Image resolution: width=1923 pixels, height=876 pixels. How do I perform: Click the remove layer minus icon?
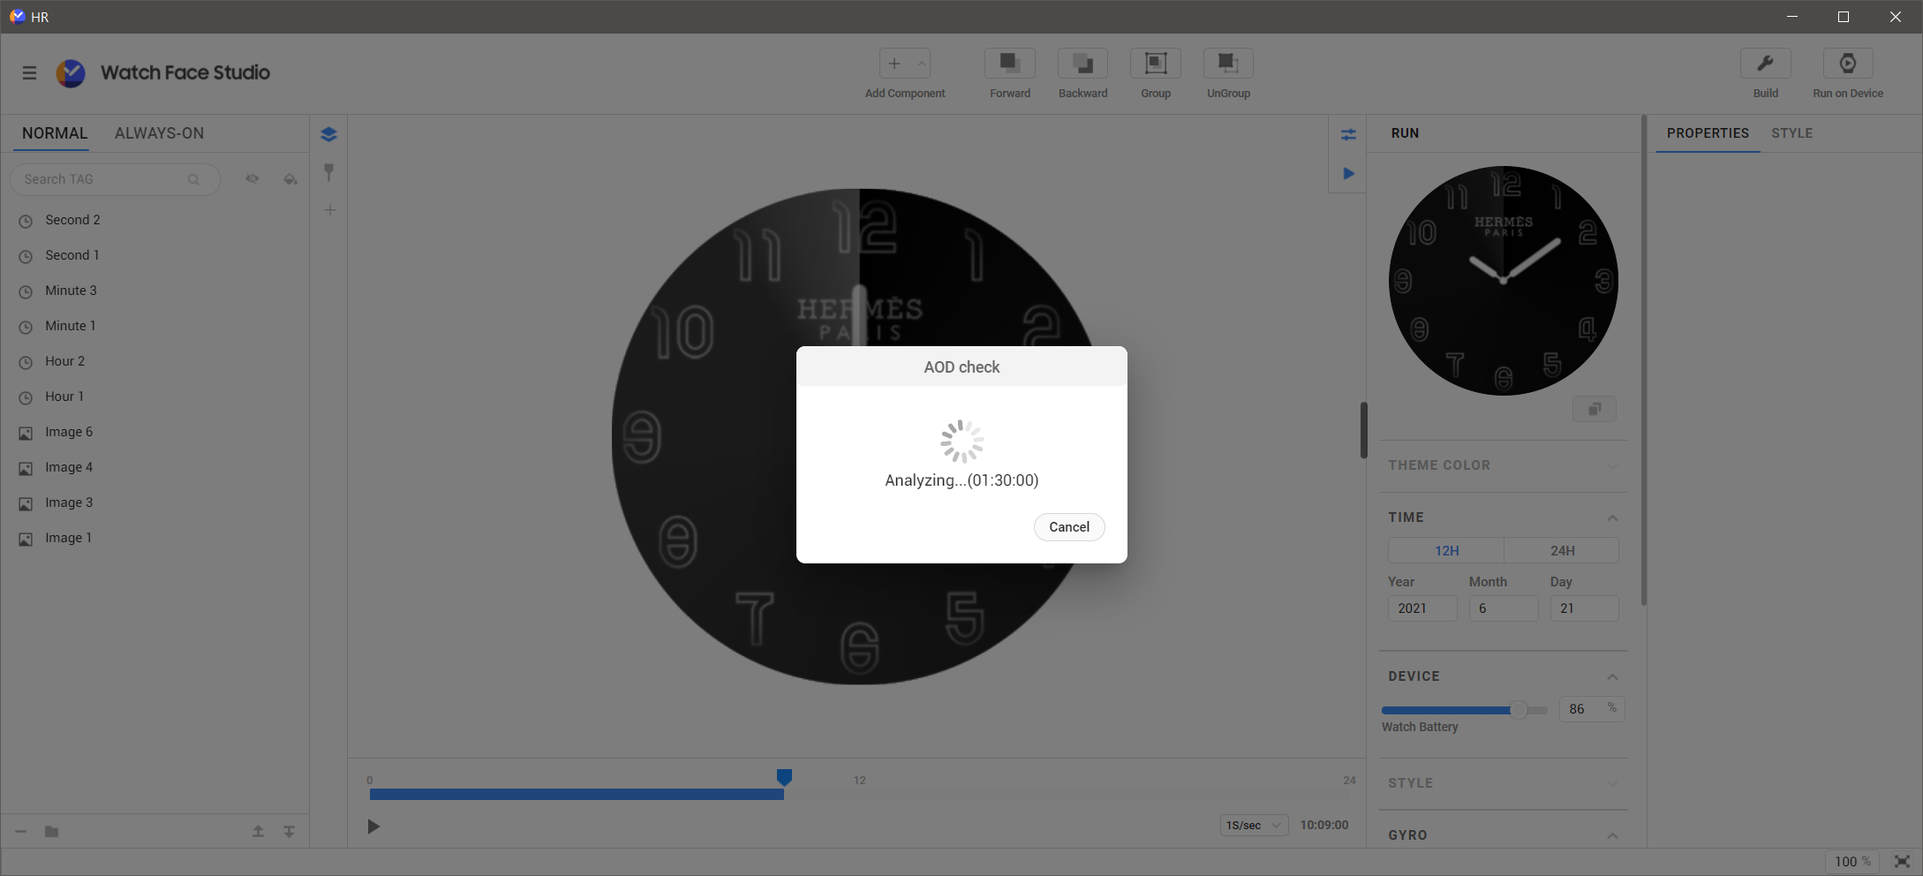pos(21,832)
